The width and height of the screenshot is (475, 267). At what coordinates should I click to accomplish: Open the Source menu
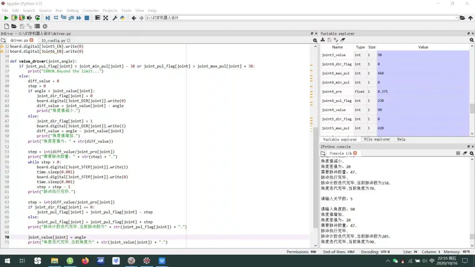[x=45, y=10]
